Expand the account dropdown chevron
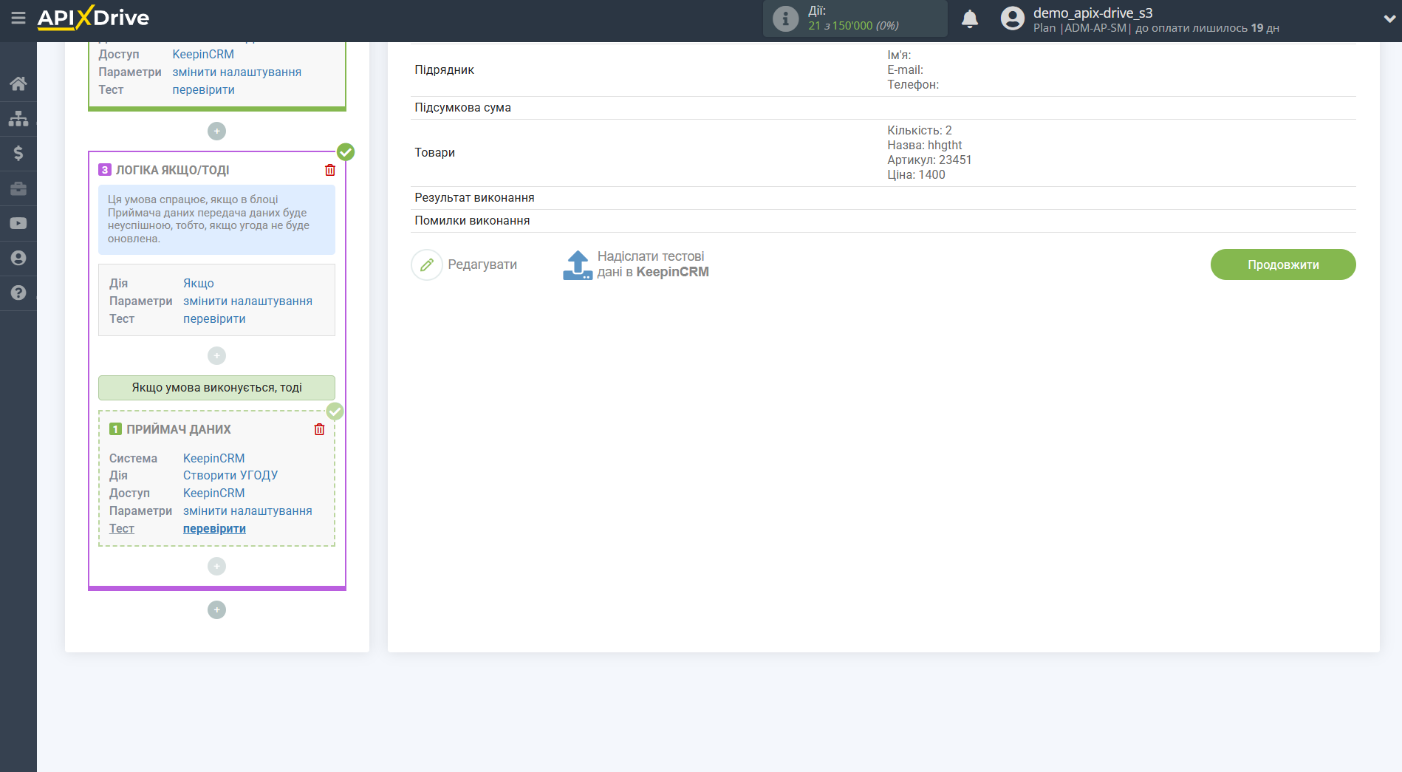This screenshot has width=1402, height=772. tap(1389, 19)
